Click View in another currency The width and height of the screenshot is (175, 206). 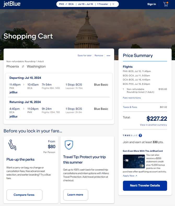click(153, 125)
